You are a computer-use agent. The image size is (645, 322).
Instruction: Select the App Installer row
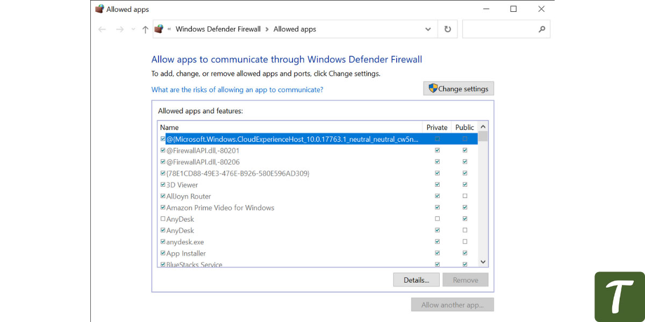[318, 253]
